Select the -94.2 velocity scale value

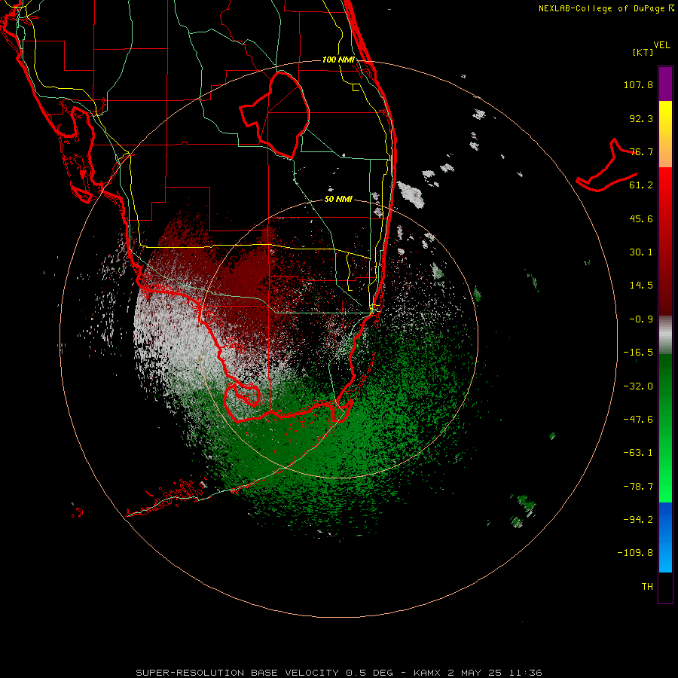pos(638,520)
